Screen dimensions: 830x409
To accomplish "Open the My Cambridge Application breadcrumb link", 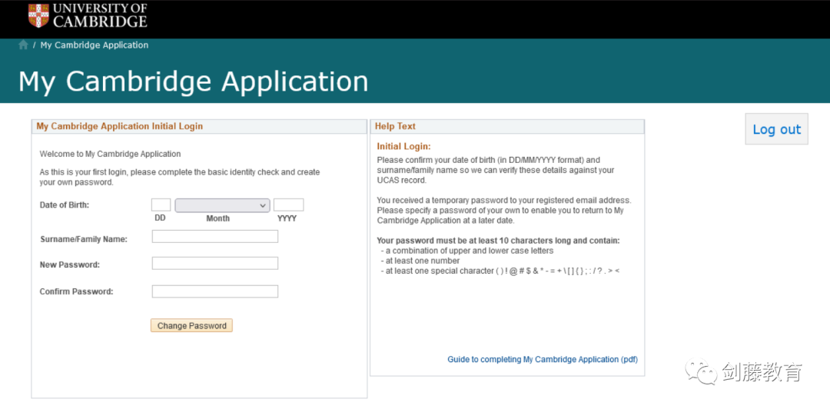I will (95, 45).
